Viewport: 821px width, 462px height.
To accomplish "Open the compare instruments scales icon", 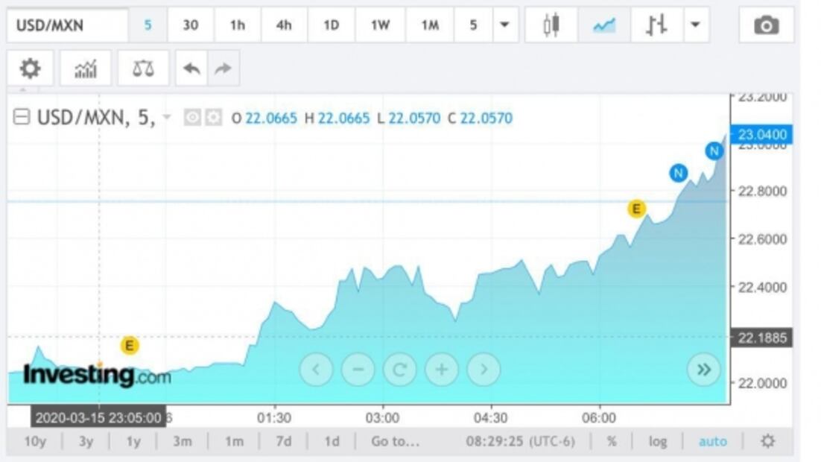I will [x=142, y=69].
